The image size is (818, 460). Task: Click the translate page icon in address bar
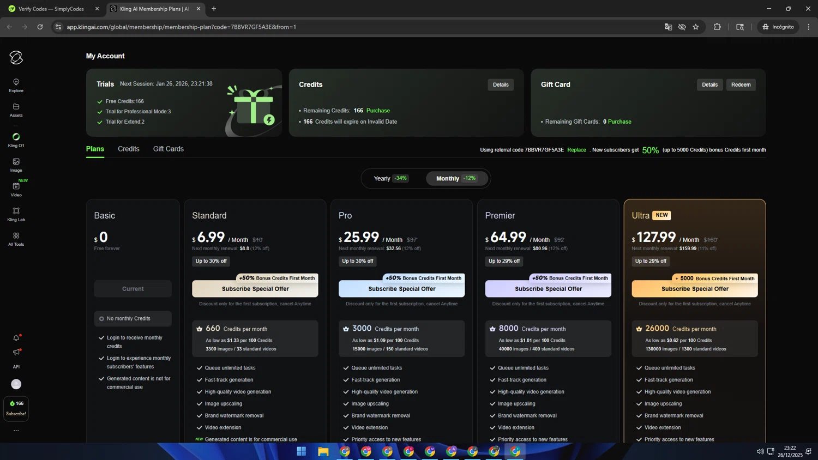(x=668, y=27)
